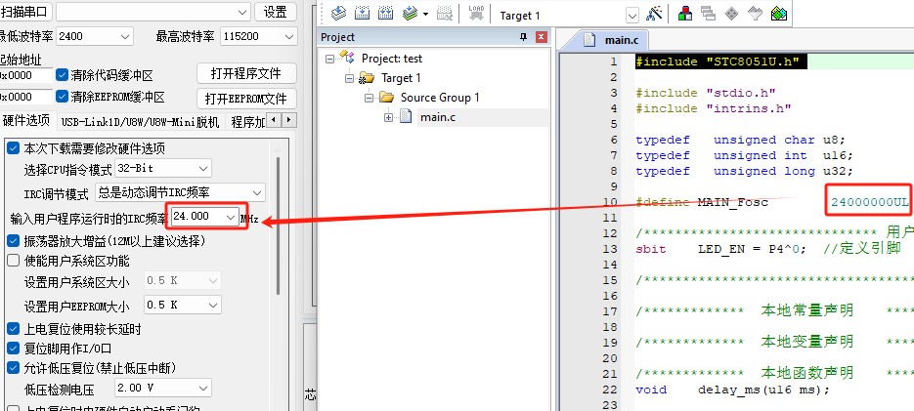Screen dimensions: 914x411
Task: Close the Project panel with red X
Action: pyautogui.click(x=542, y=37)
